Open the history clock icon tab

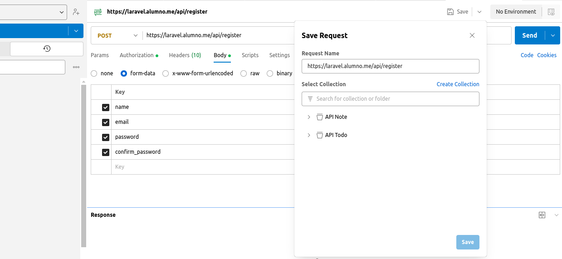[47, 49]
